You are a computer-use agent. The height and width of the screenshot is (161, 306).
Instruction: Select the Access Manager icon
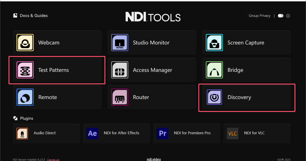tap(120, 70)
